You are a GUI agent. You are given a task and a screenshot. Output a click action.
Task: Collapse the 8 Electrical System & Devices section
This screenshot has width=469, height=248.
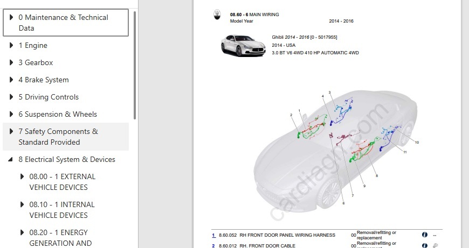pos(12,160)
